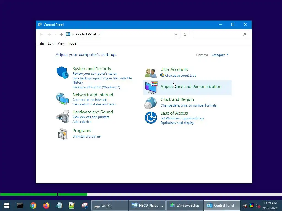Click View network status and tasks
The height and width of the screenshot is (211, 282).
click(94, 104)
